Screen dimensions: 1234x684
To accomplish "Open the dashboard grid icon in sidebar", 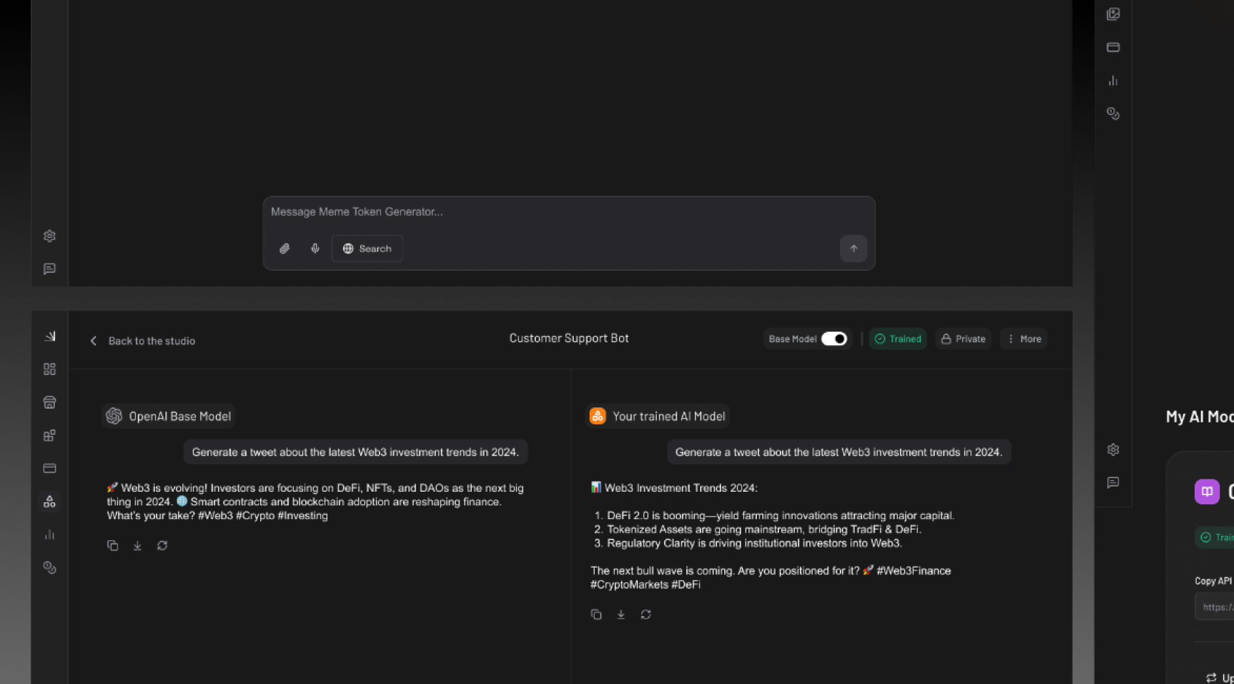I will pos(50,369).
